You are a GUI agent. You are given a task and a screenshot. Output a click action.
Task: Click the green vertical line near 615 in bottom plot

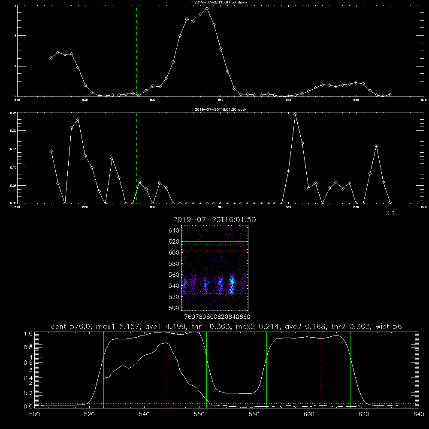pos(350,369)
